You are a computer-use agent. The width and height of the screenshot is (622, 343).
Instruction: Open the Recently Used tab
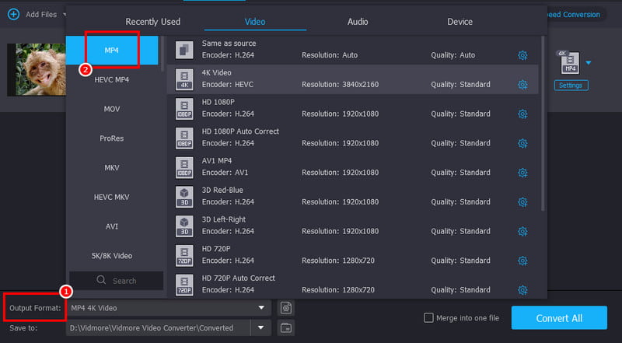coord(152,22)
